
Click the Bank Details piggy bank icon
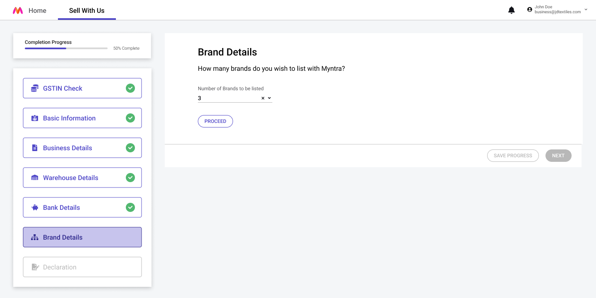point(35,207)
